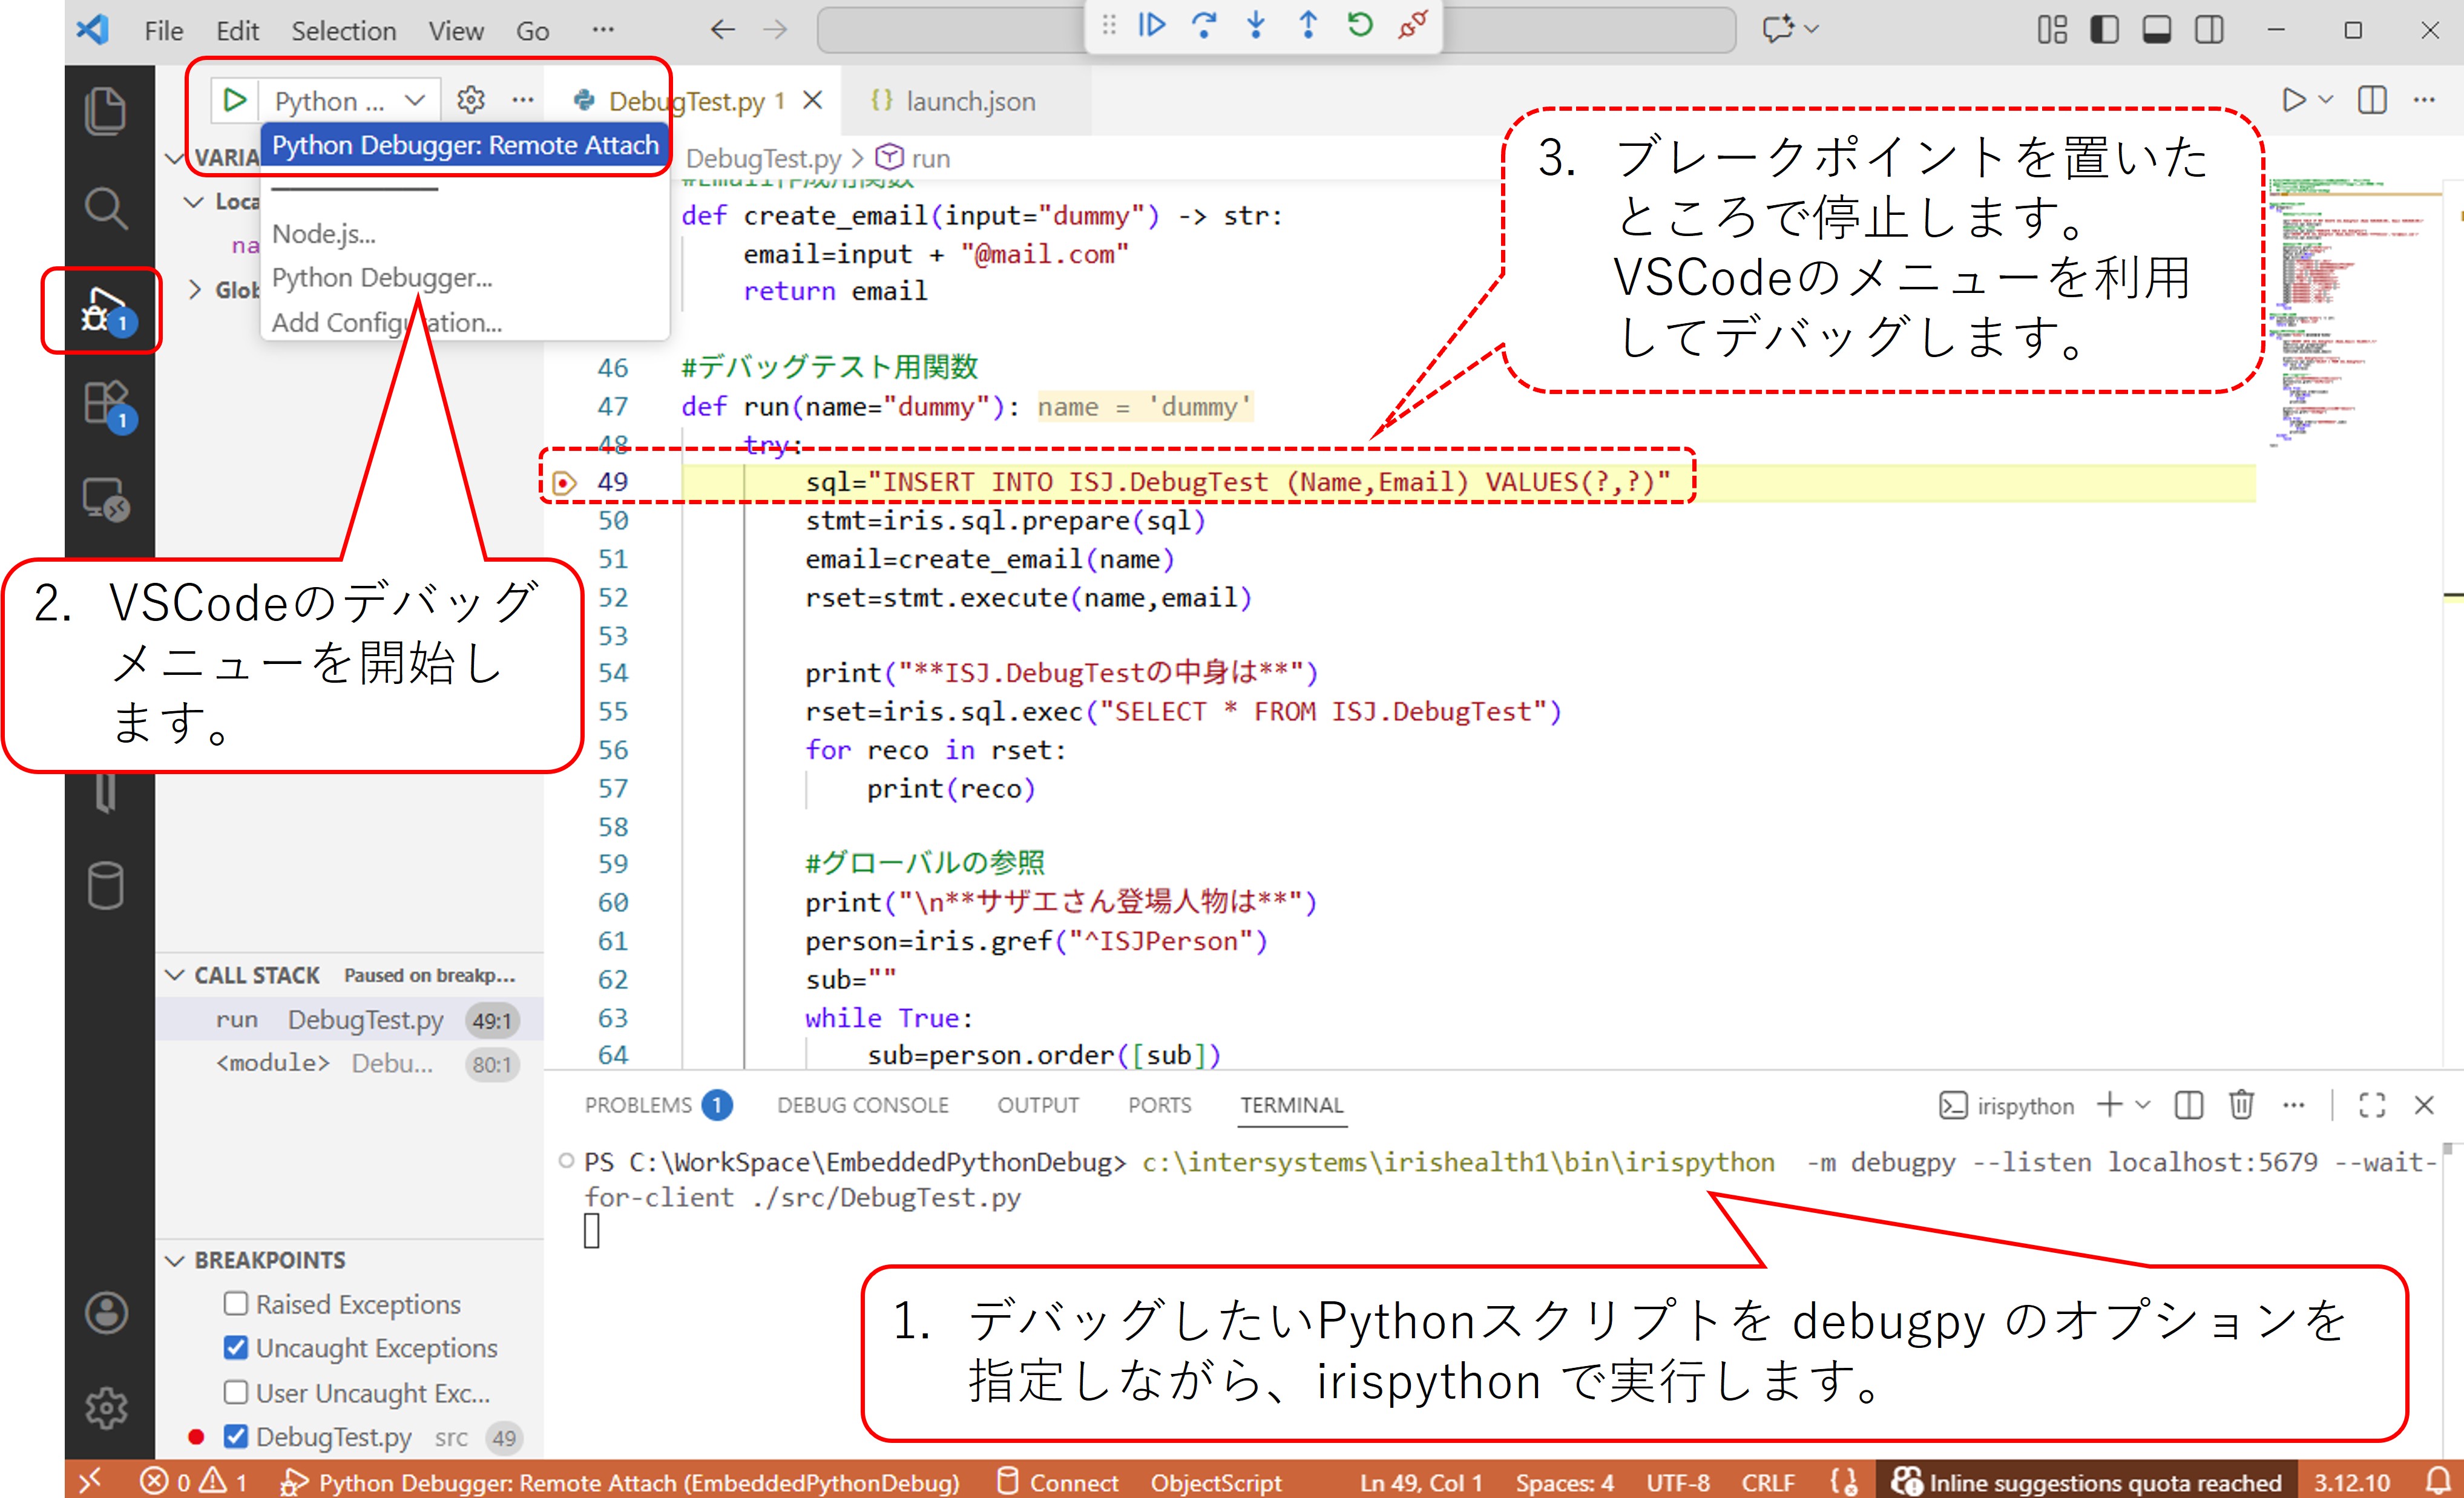
Task: Toggle the DebugTest.py line 49 breakpoint checkbox
Action: pos(236,1437)
